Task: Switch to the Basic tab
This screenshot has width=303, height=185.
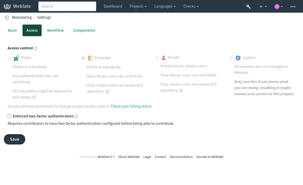Action: (x=12, y=30)
